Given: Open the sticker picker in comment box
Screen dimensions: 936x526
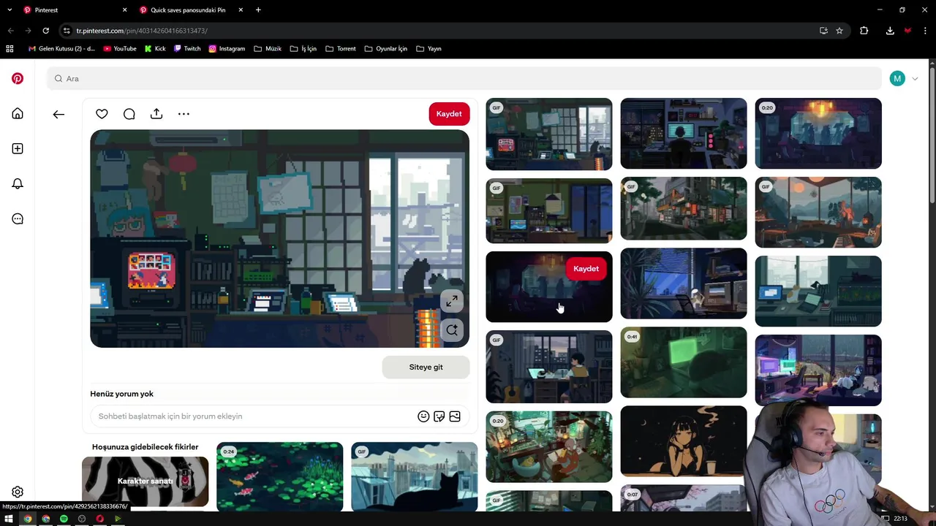Looking at the screenshot, I should [439, 416].
